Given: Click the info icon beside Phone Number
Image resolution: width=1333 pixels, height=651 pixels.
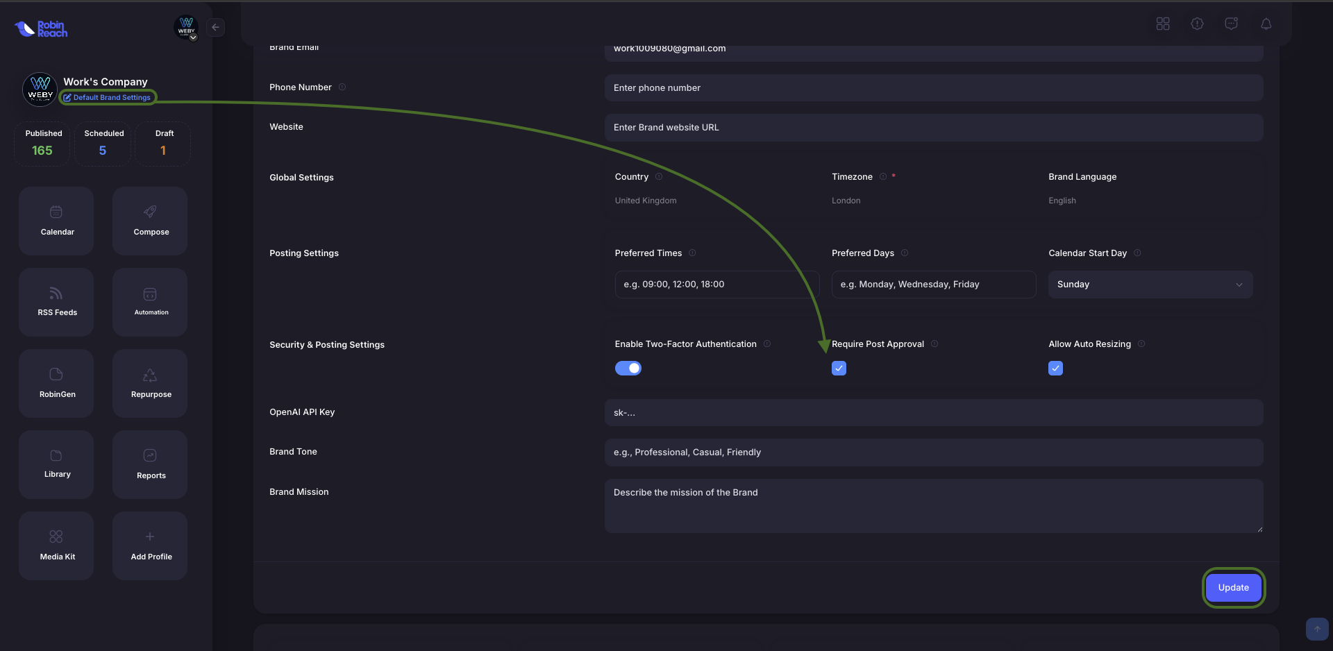Looking at the screenshot, I should [342, 87].
